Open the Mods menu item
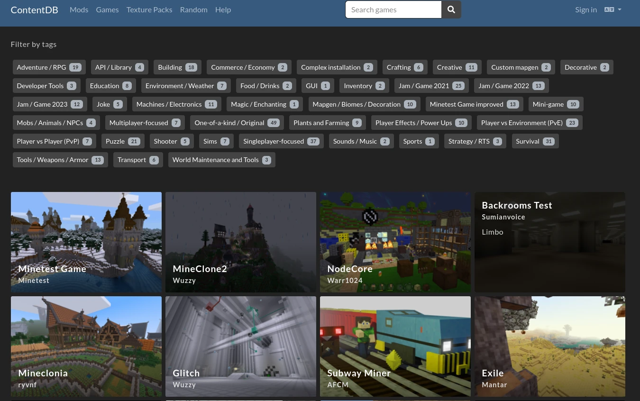This screenshot has width=640, height=401. point(79,9)
